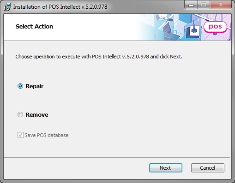Select the Repair radio button
This screenshot has height=183, width=235.
tap(20, 86)
